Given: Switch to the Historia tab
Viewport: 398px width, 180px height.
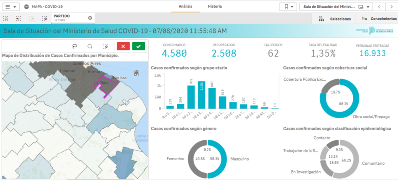Looking at the screenshot, I should pos(215,6).
